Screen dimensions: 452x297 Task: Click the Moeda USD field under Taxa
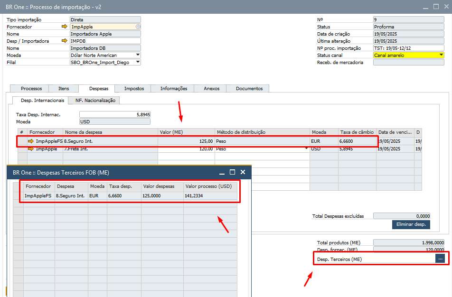coord(115,121)
